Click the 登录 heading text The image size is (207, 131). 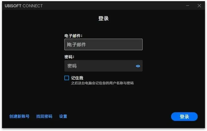[x=104, y=18]
